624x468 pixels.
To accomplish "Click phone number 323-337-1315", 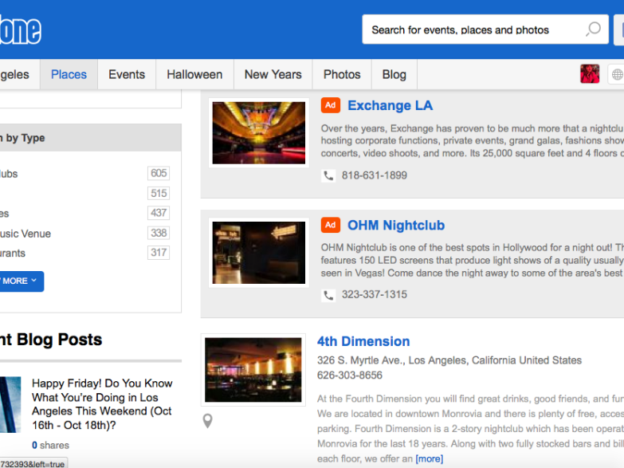I will pos(375,295).
